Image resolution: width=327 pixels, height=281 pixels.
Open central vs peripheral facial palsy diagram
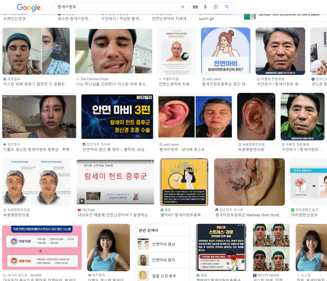[x=37, y=182]
